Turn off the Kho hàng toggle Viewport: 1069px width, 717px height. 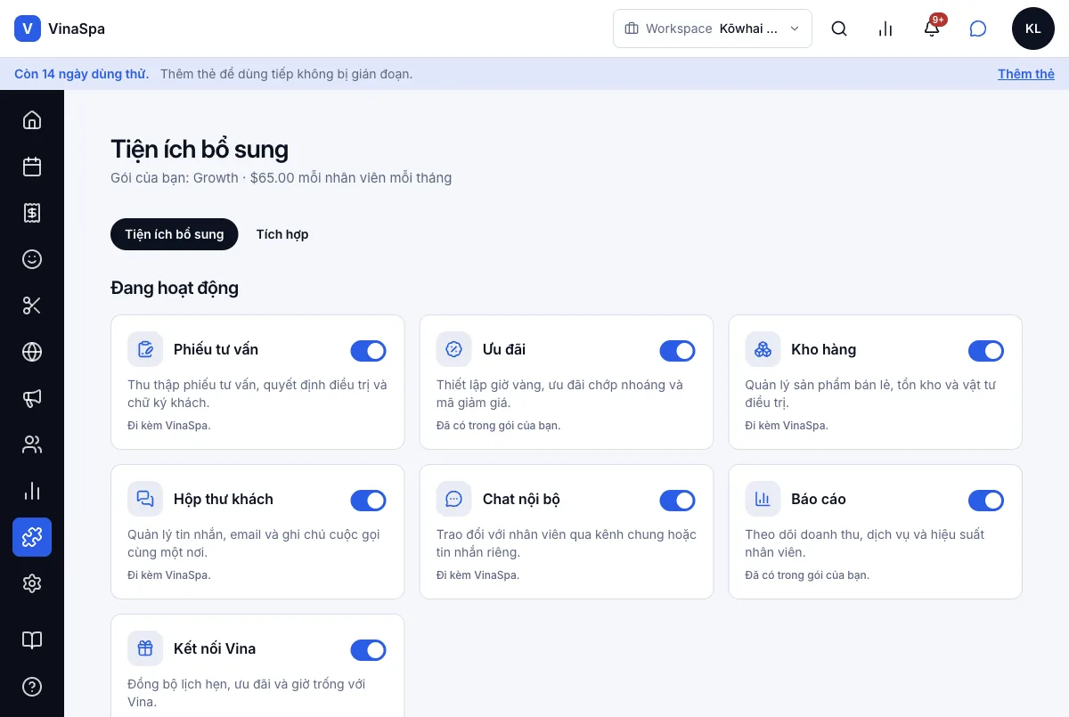[x=985, y=351]
